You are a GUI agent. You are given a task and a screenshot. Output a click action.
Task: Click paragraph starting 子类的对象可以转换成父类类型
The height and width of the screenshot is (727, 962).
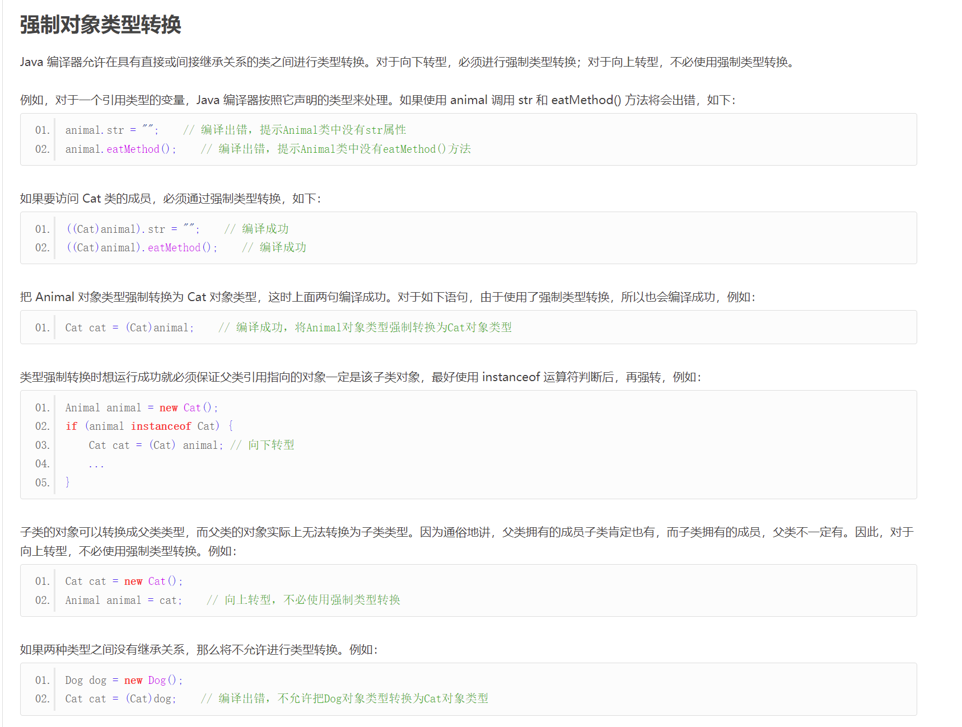467,542
